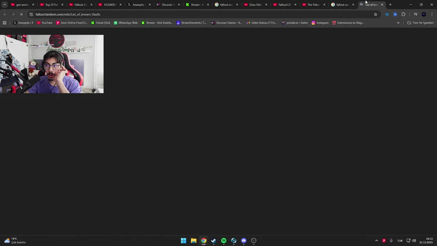
Task: Open the 'postale.io :: Gelen' bookmark
Action: [295, 23]
